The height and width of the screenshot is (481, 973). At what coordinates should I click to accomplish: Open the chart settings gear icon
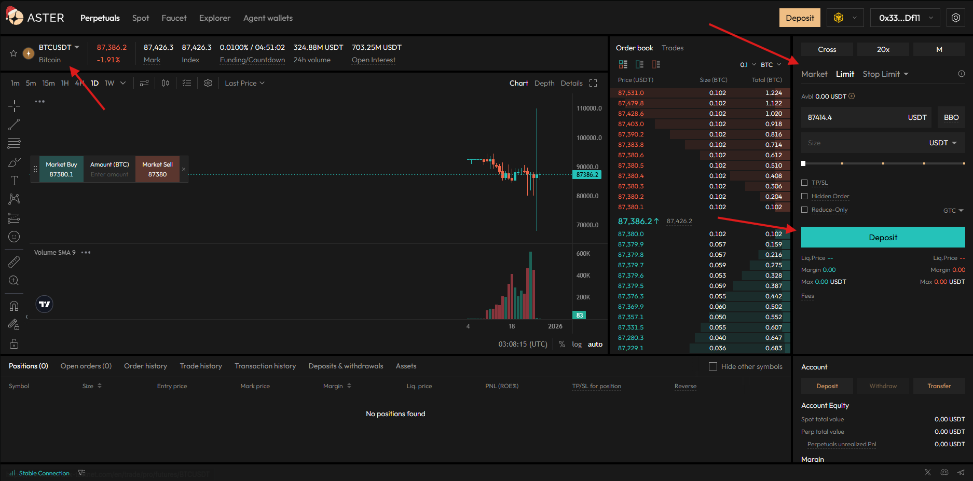click(208, 83)
